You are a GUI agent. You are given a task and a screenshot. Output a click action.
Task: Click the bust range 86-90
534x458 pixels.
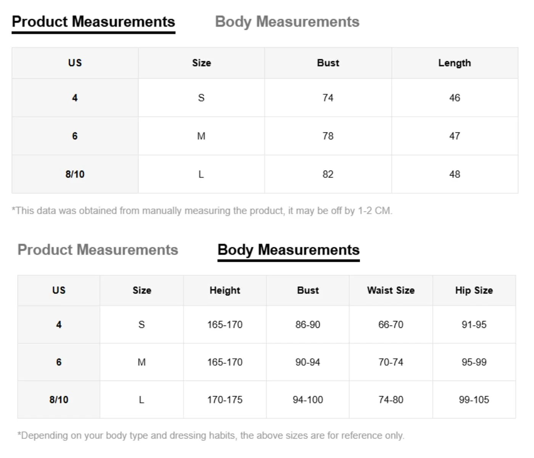point(308,324)
